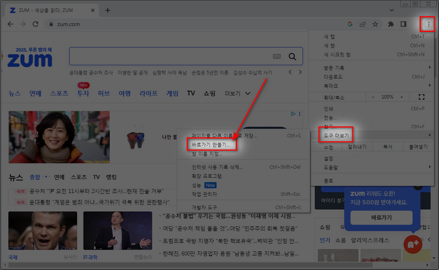Open the 국제 news thumbnail
This screenshot has width=439, height=270.
[x=43, y=231]
